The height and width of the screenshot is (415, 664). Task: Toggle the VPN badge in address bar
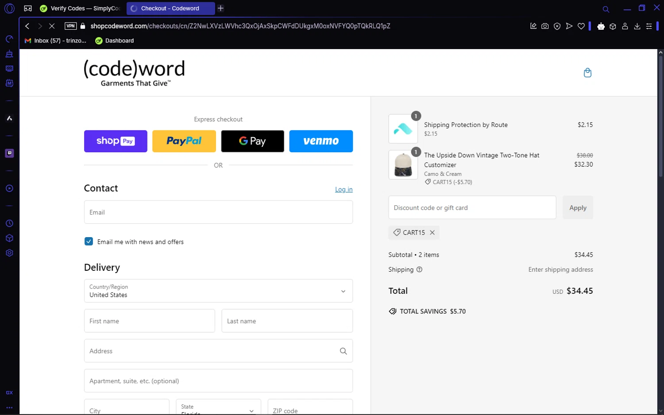coord(70,26)
